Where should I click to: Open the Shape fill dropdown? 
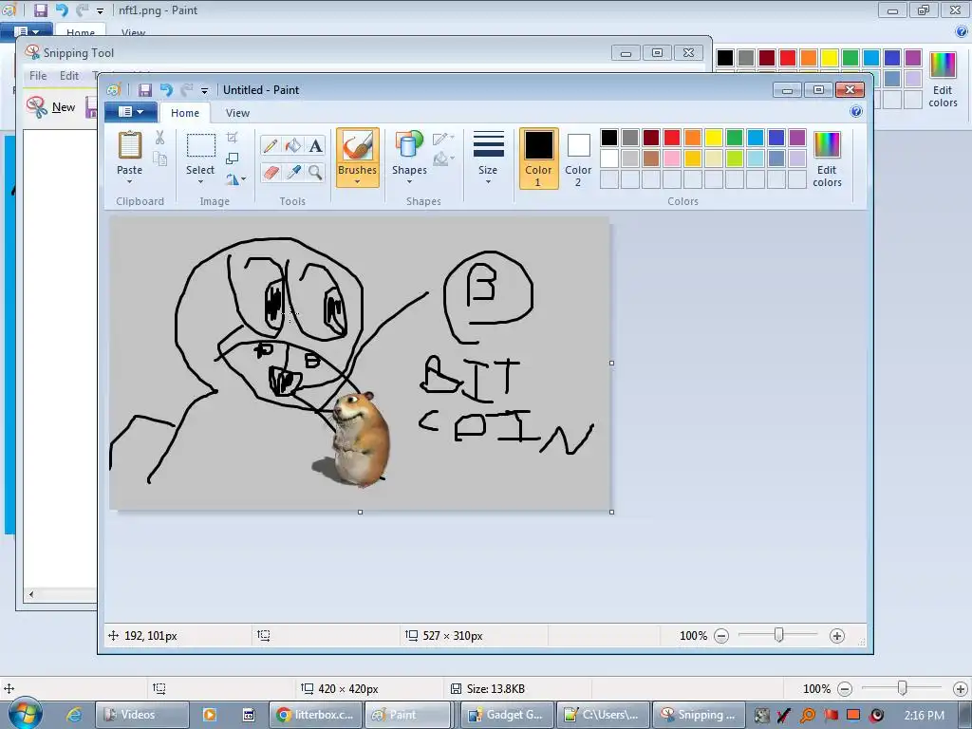coord(444,159)
